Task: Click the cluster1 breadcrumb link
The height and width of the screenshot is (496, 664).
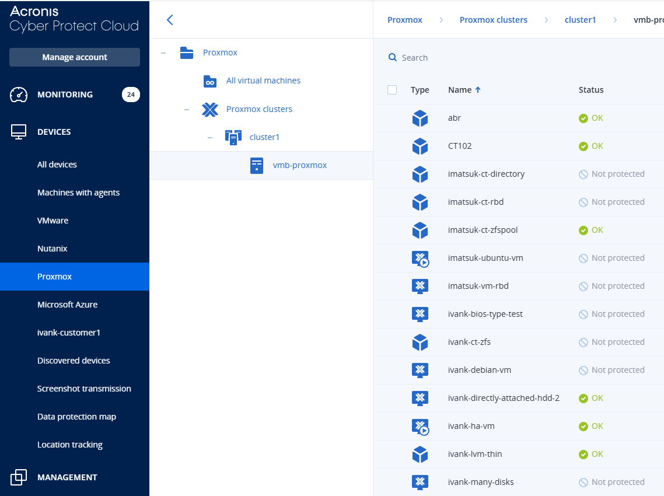Action: click(x=580, y=20)
